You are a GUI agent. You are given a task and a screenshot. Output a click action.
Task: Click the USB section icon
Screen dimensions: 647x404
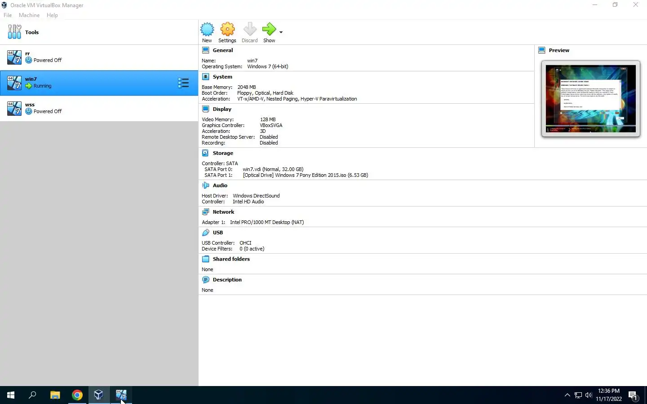[206, 233]
